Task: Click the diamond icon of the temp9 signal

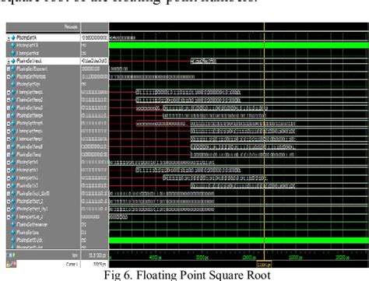Action: tap(13, 155)
